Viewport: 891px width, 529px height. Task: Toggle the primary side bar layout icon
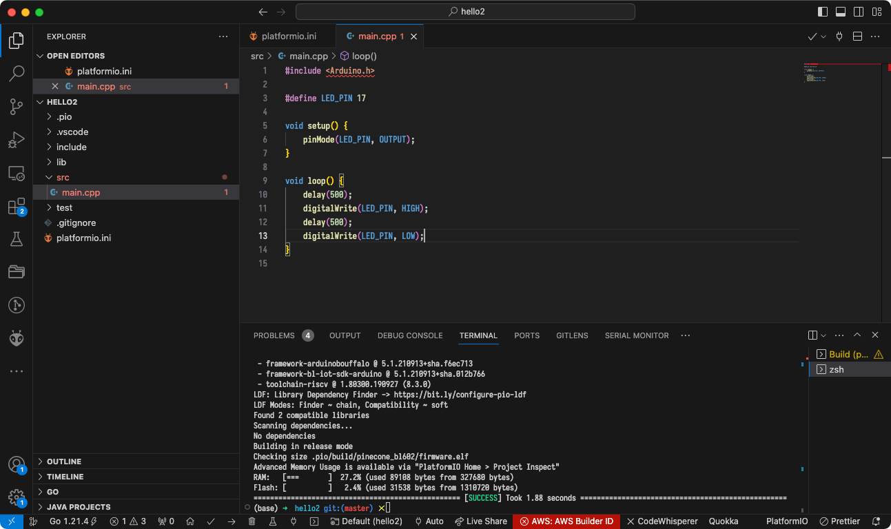coord(823,12)
